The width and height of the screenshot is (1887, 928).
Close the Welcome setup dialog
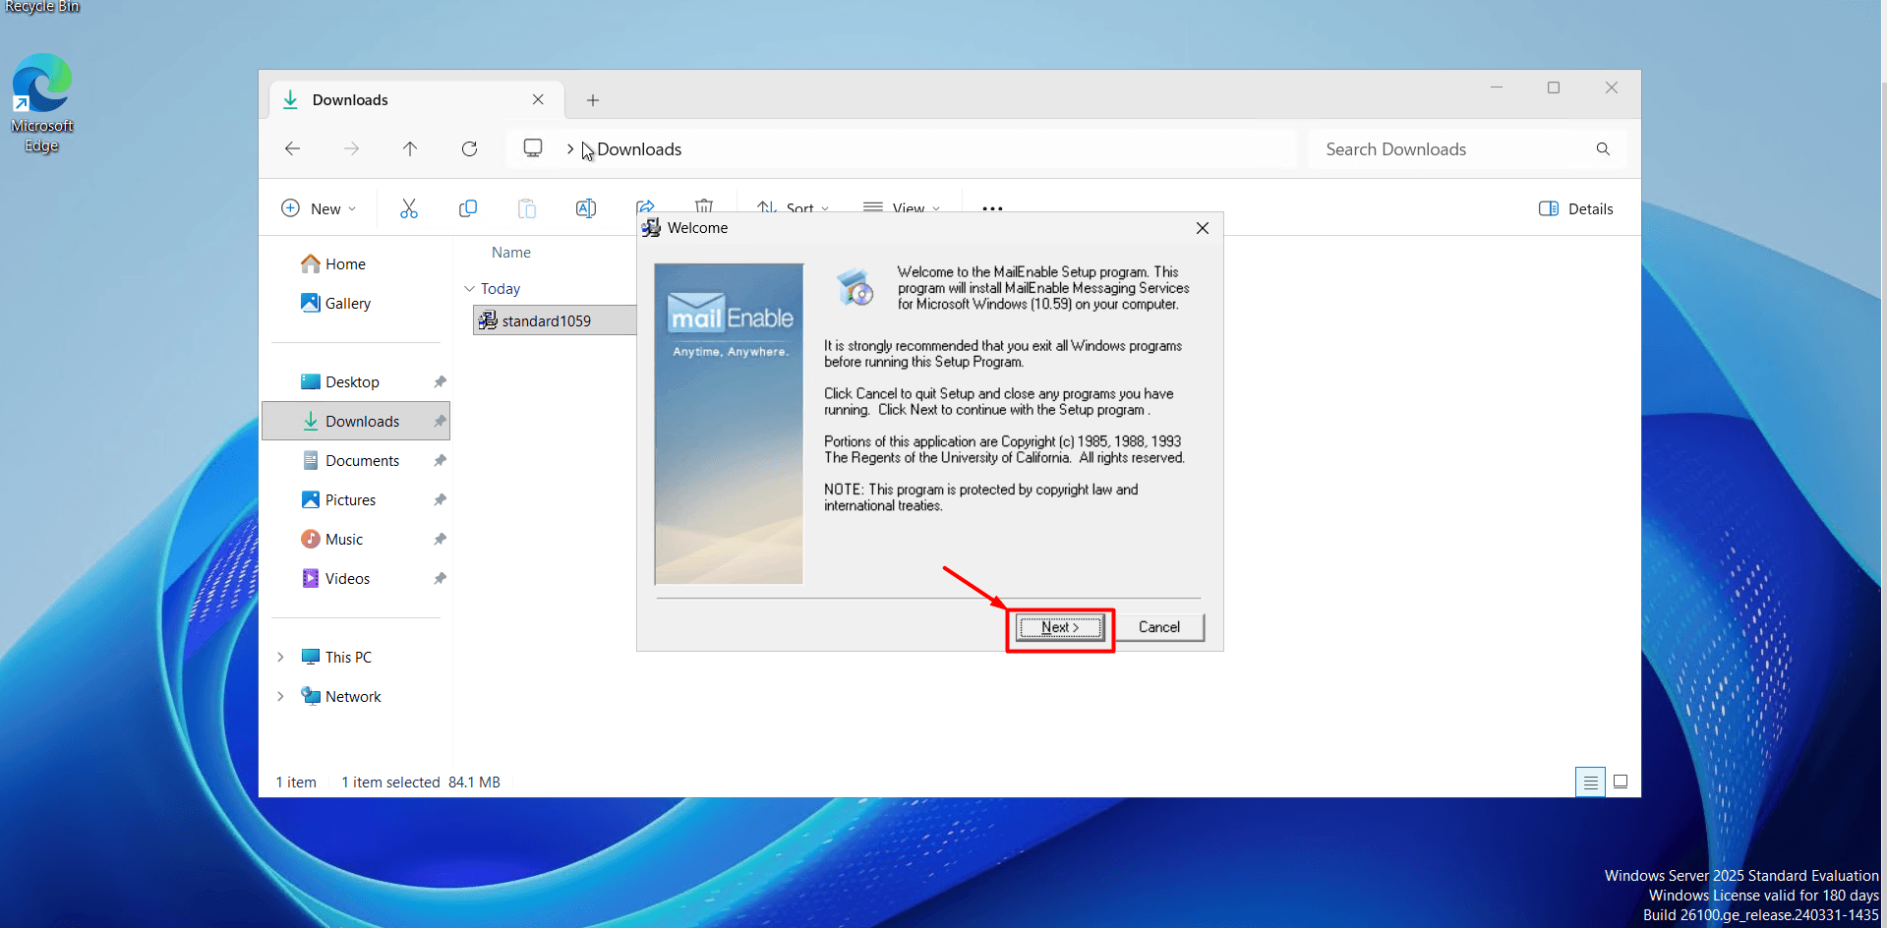click(x=1202, y=228)
